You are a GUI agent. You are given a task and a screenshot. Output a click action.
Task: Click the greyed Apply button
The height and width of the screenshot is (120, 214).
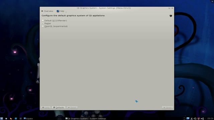click(168, 107)
